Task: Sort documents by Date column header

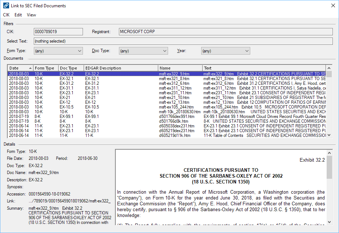Action: pos(20,68)
